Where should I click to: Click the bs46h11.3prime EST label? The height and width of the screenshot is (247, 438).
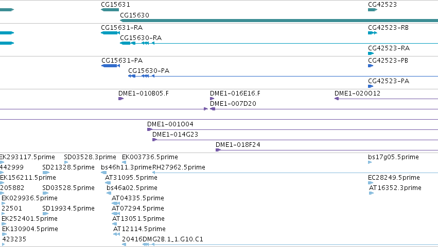pos(126,167)
